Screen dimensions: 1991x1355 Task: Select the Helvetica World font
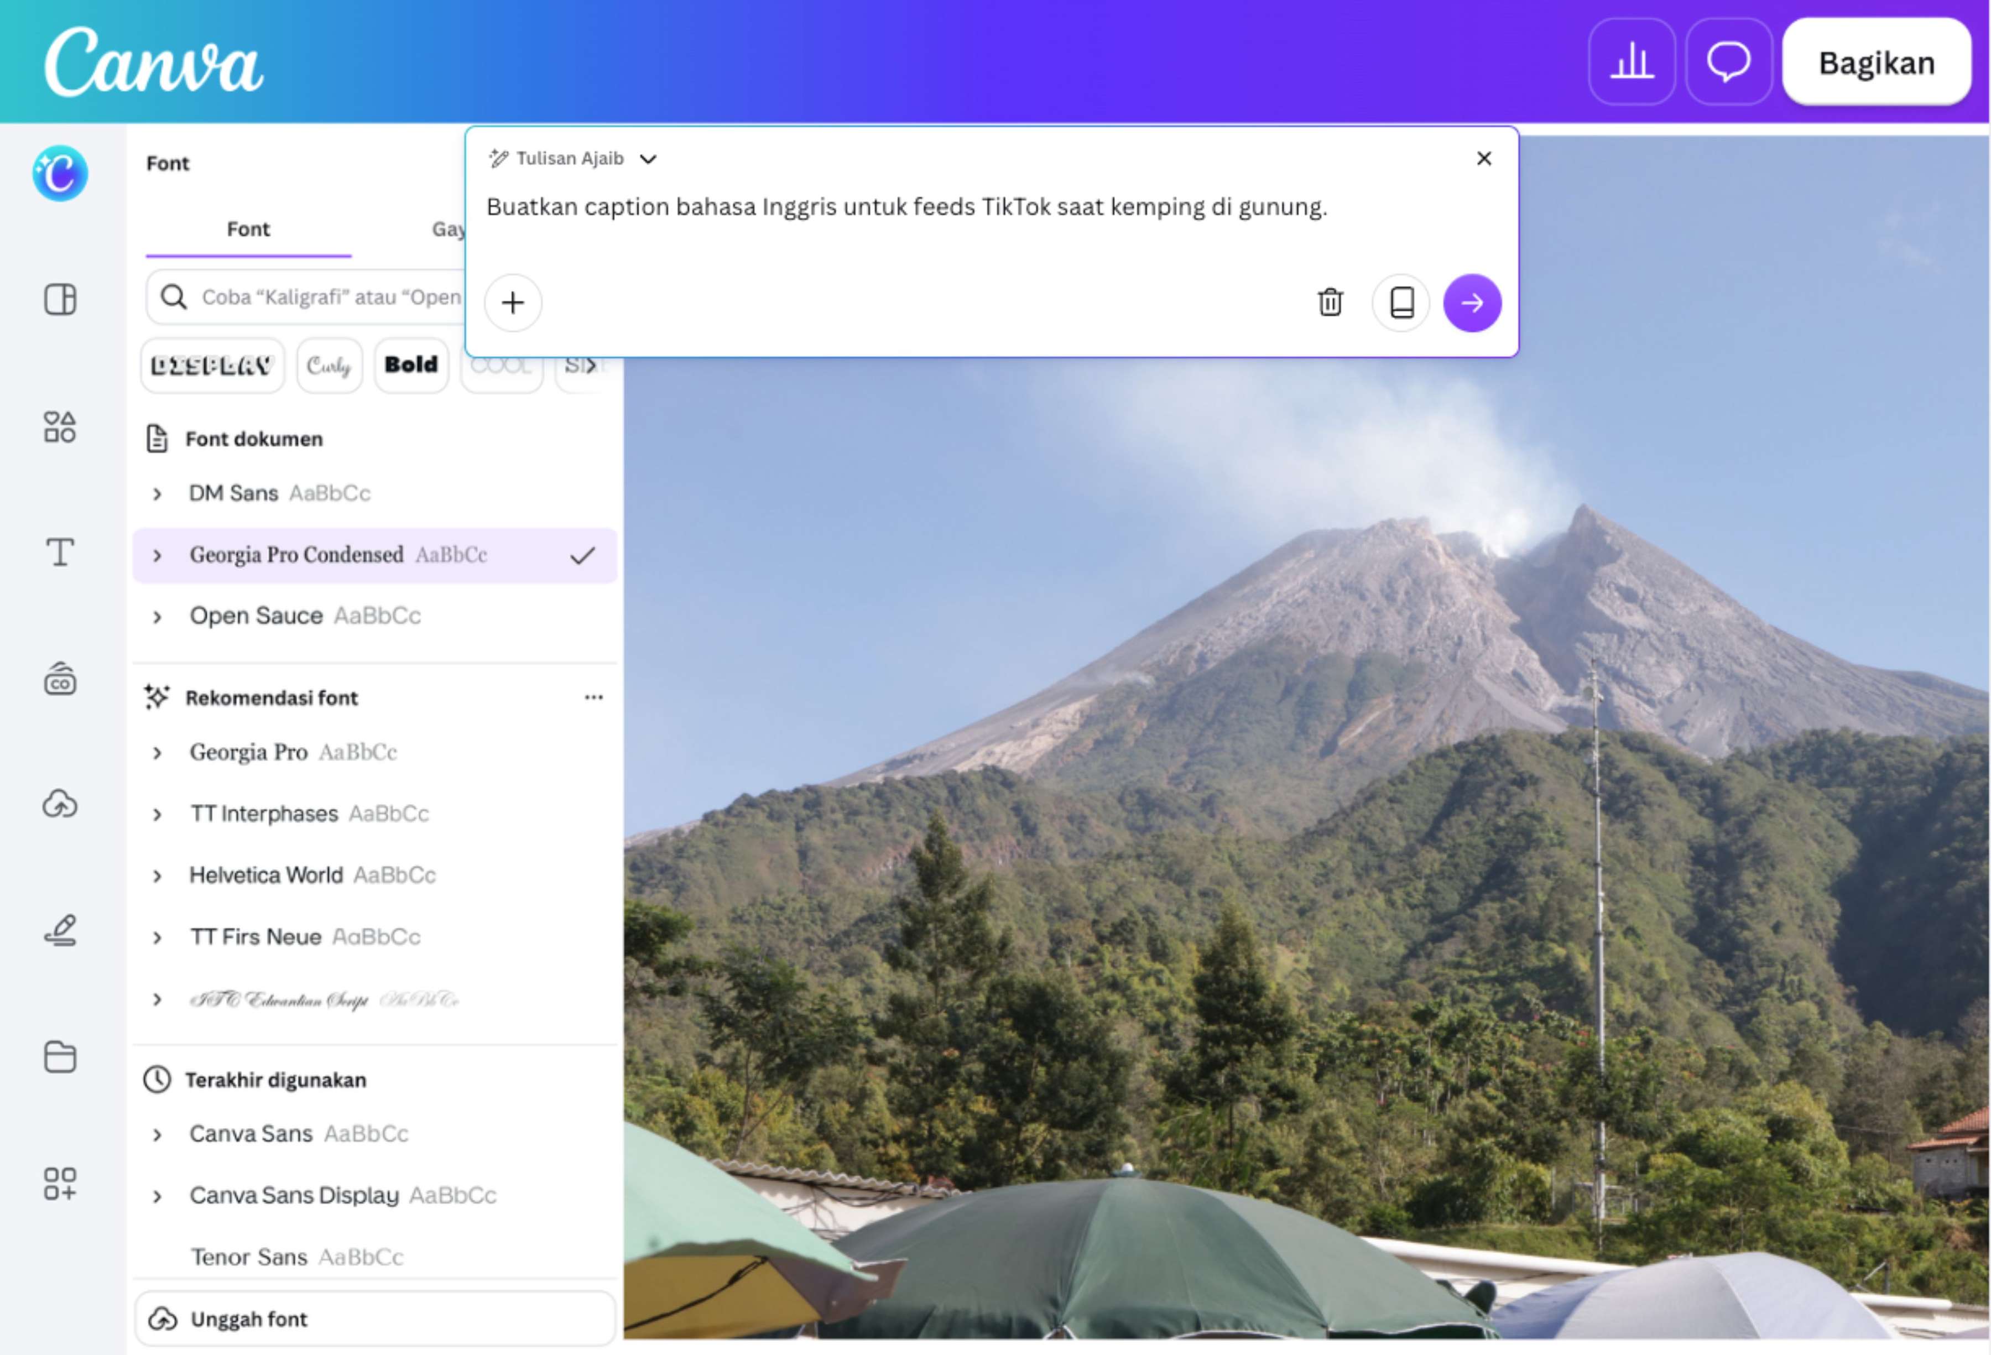[x=375, y=876]
